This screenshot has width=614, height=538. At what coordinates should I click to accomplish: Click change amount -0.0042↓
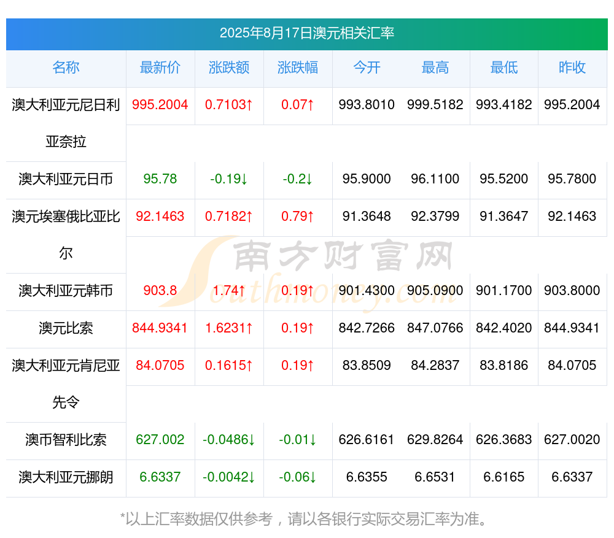pos(229,477)
